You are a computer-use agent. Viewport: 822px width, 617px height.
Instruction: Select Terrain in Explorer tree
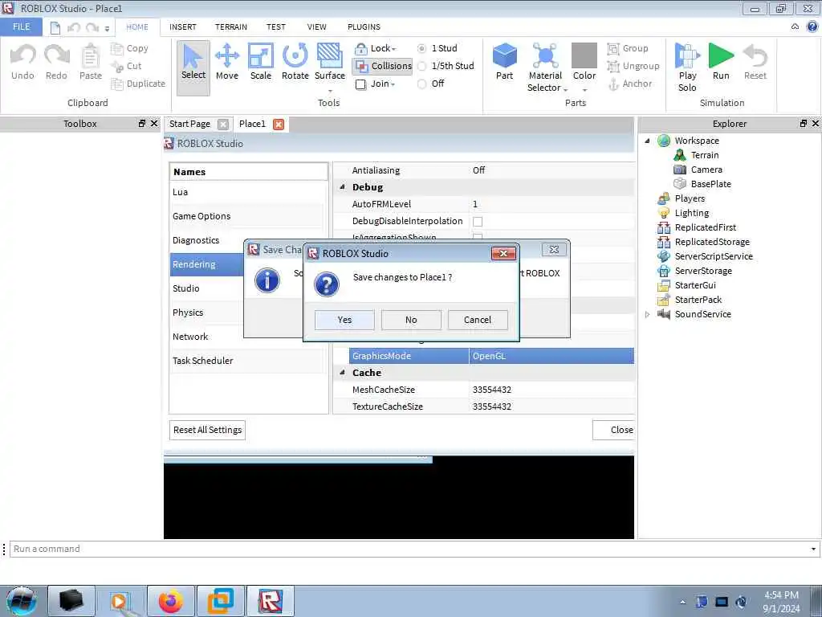[705, 155]
